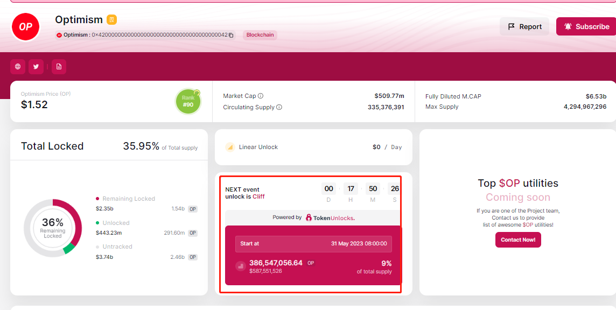
Task: Click the Optimism title heading
Action: pos(79,19)
